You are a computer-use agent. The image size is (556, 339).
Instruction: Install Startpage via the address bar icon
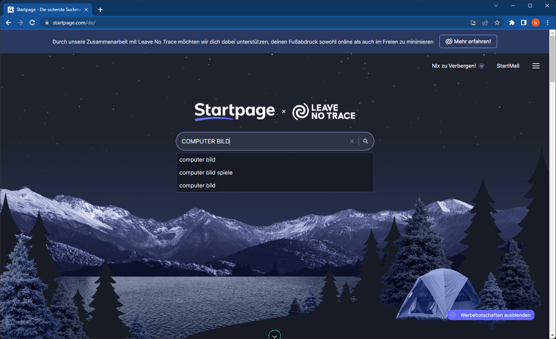pyautogui.click(x=473, y=23)
